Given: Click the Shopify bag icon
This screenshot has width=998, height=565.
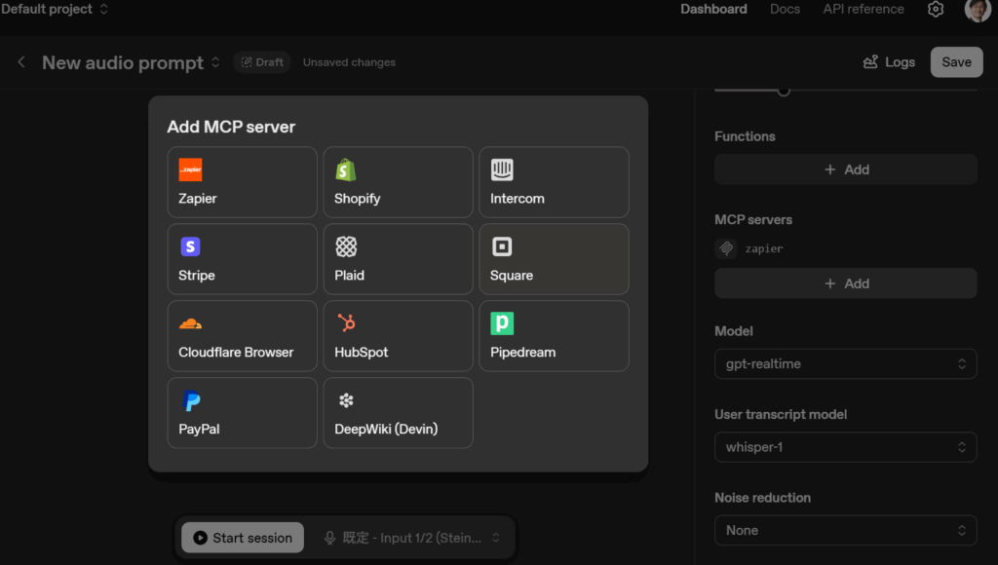Looking at the screenshot, I should pyautogui.click(x=346, y=169).
